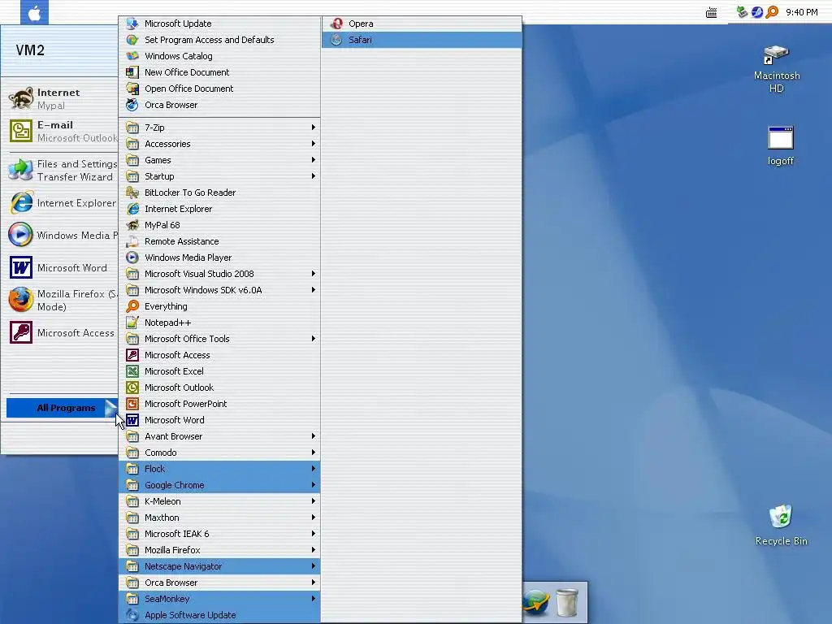Click the Orca Browser icon above the divider

coord(132,105)
